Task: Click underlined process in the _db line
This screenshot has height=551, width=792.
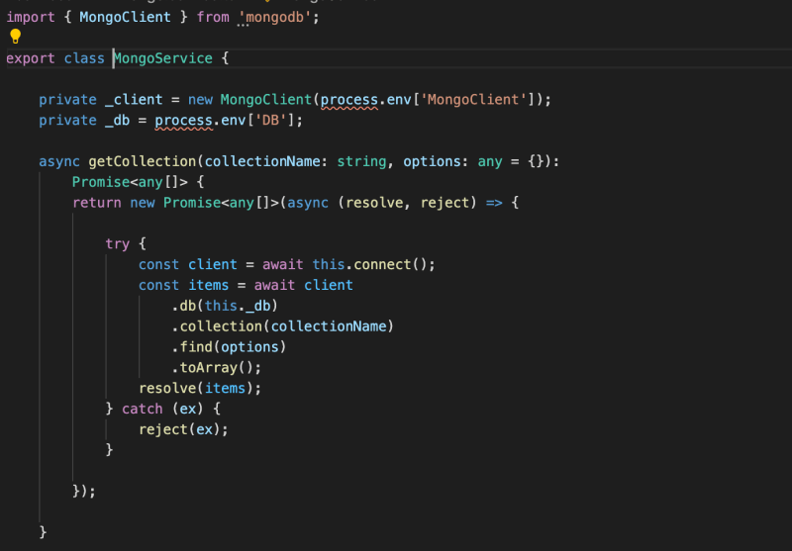Action: (x=183, y=121)
